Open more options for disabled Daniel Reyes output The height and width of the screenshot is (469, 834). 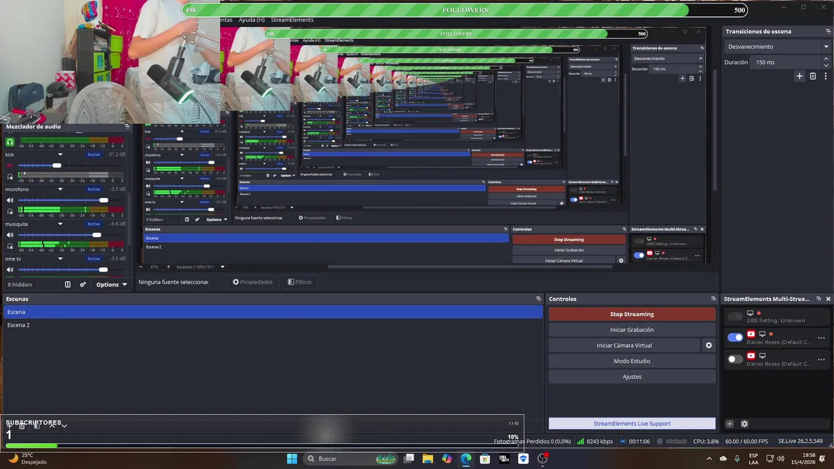[821, 359]
